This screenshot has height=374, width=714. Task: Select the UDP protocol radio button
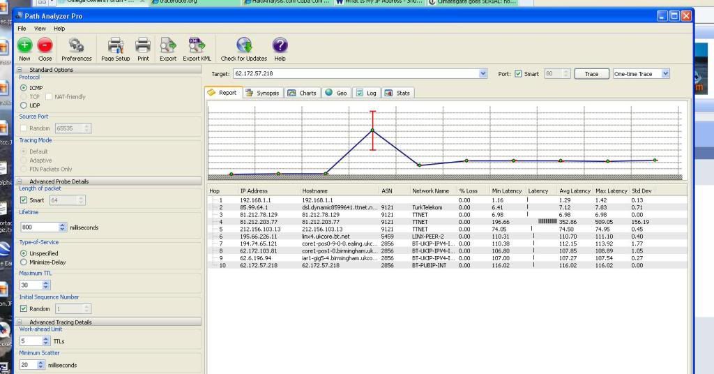coord(24,105)
